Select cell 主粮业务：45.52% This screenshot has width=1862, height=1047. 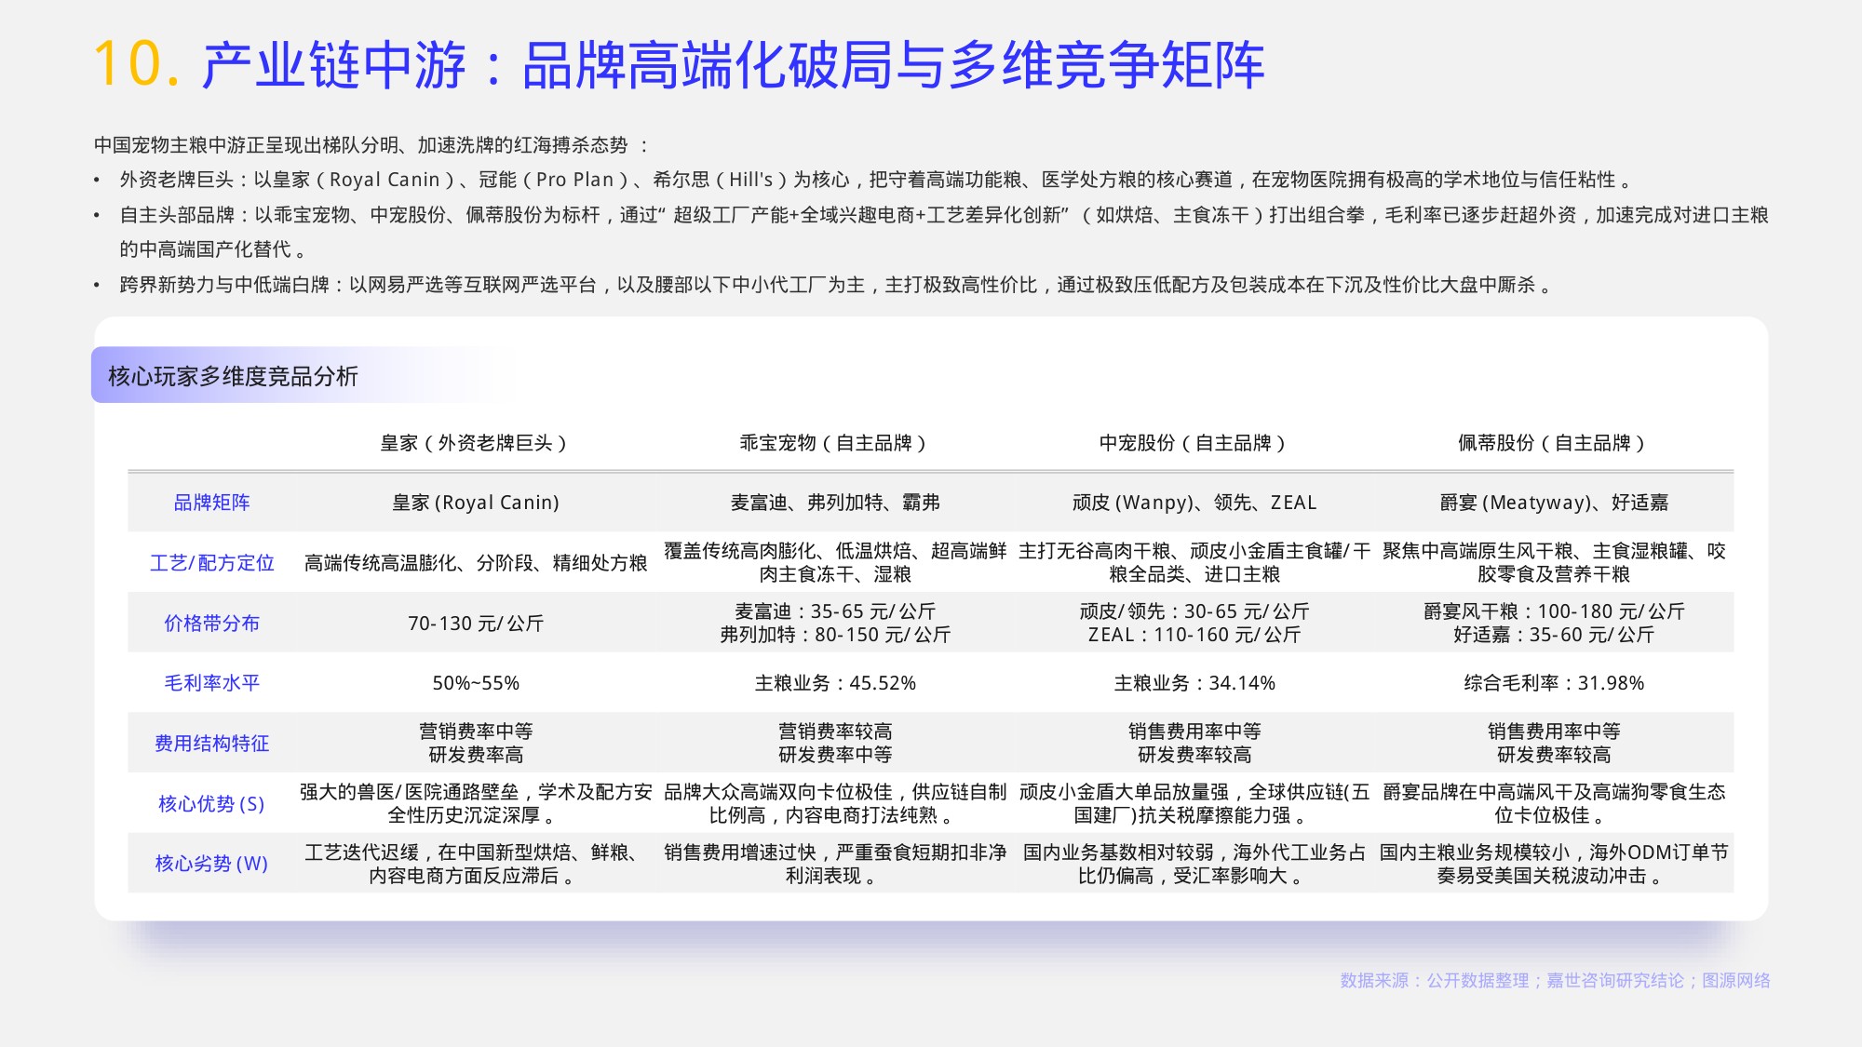[x=835, y=683]
